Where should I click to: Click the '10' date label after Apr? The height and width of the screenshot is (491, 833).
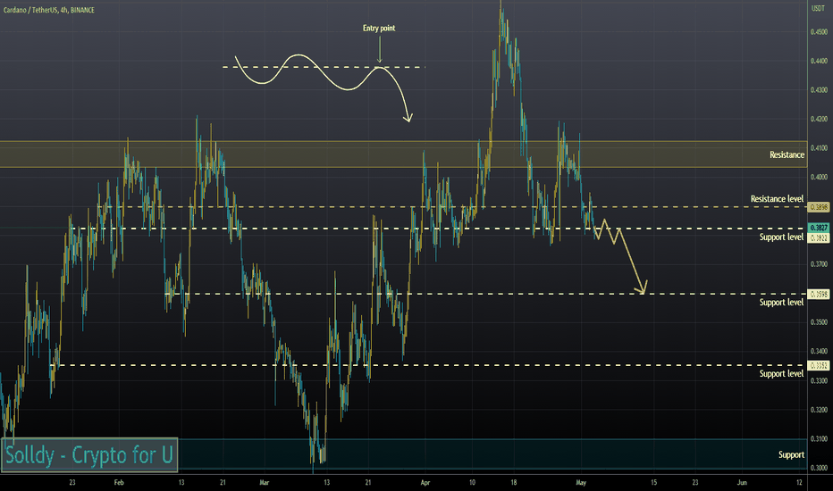(472, 482)
